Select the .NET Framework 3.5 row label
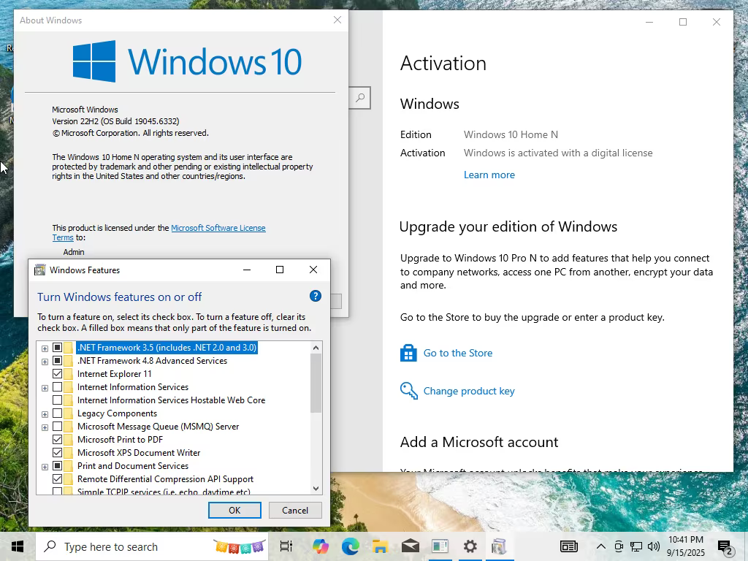The height and width of the screenshot is (561, 748). 167,347
